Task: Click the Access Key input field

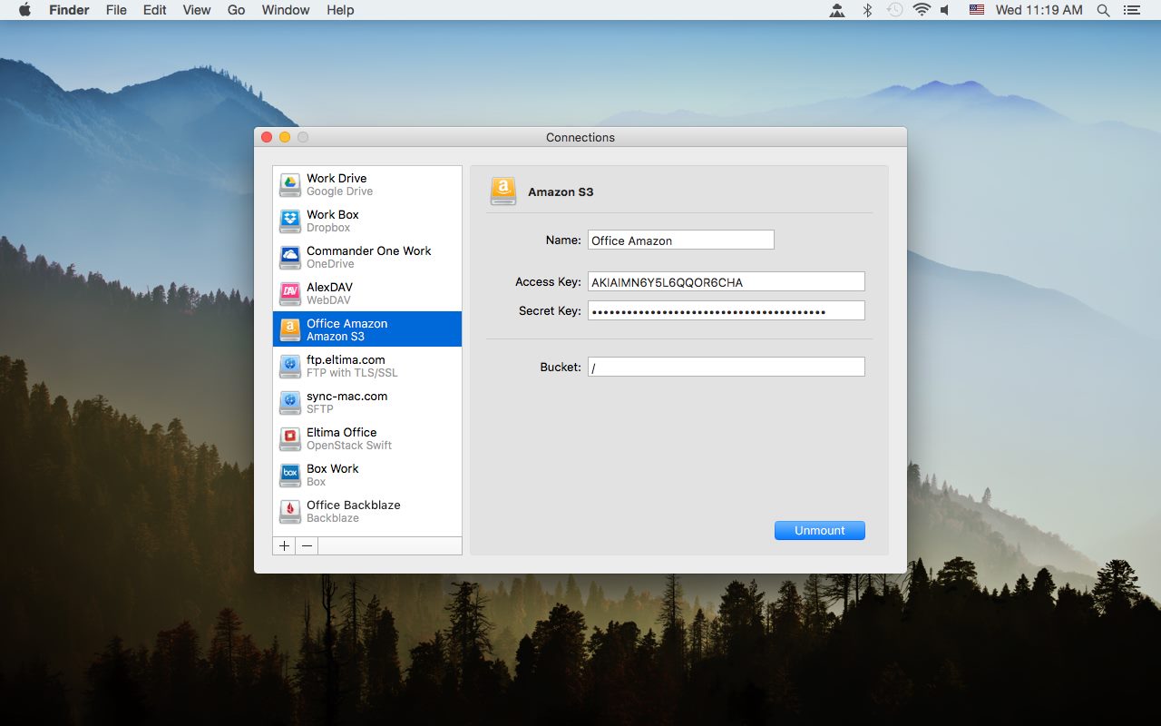Action: click(727, 281)
